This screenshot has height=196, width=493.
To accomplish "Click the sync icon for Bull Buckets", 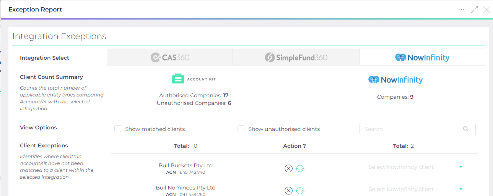I will (x=300, y=168).
